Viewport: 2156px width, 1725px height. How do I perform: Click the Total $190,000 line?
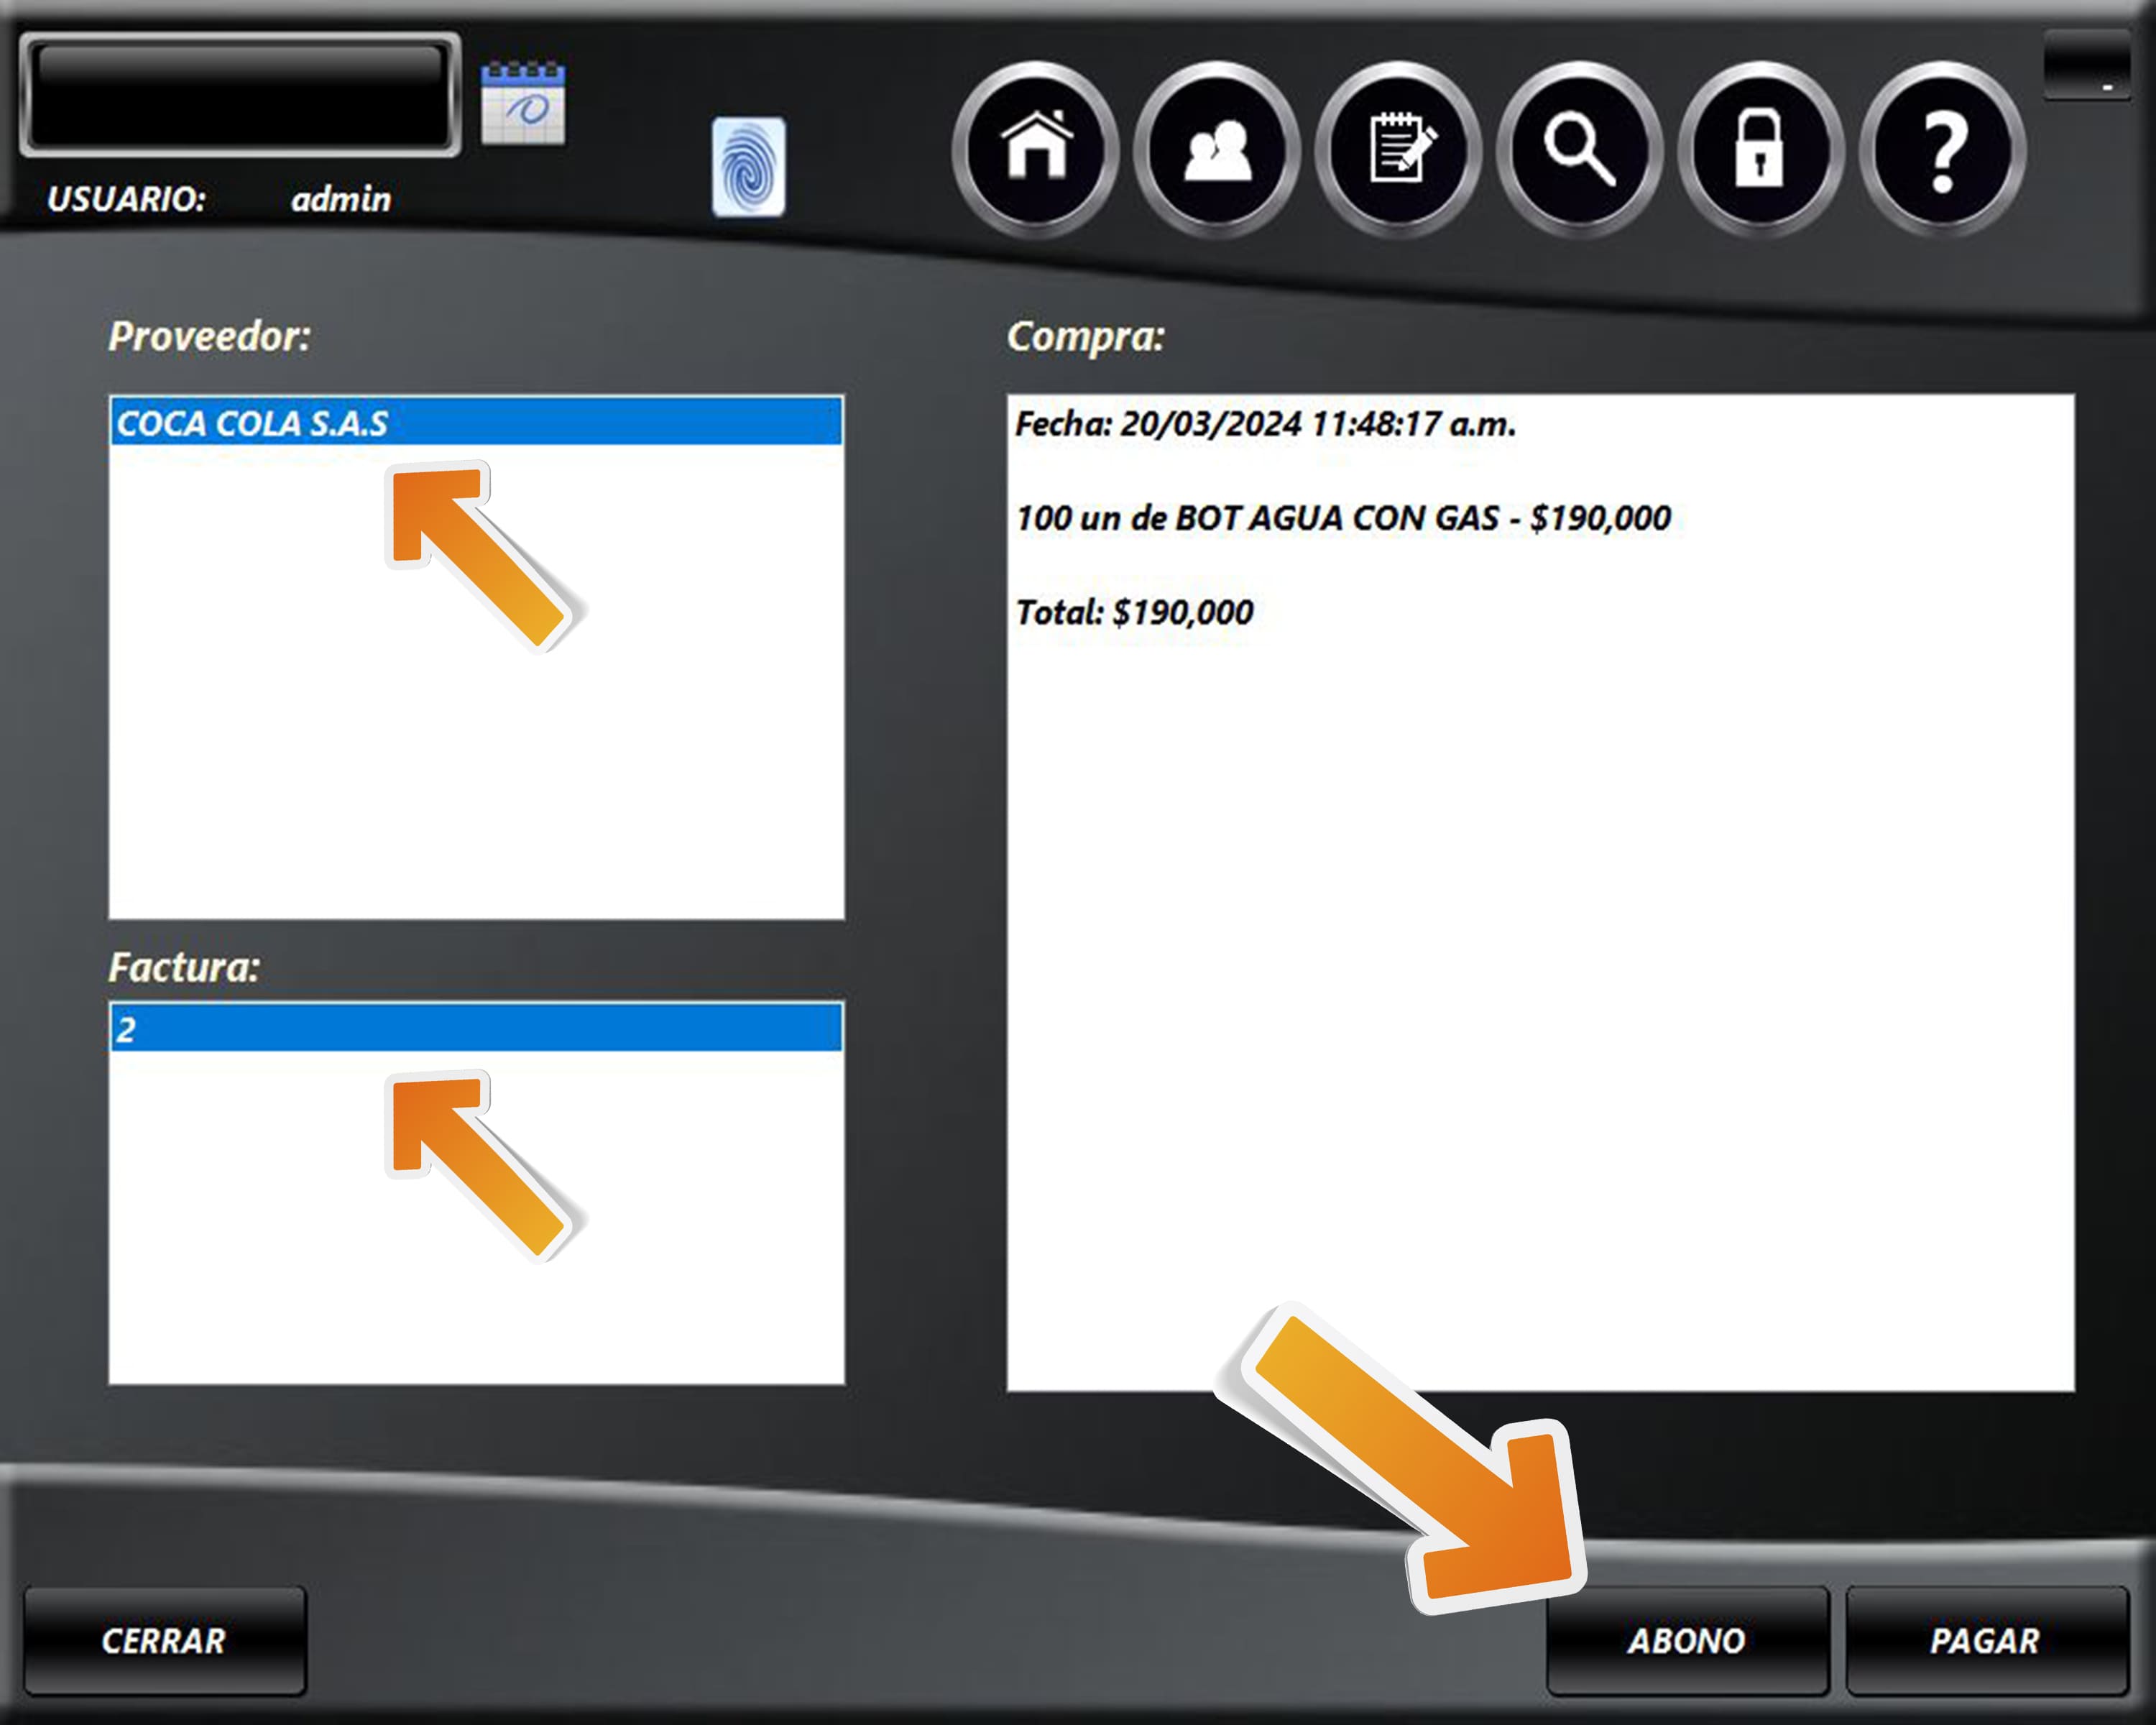tap(1134, 612)
